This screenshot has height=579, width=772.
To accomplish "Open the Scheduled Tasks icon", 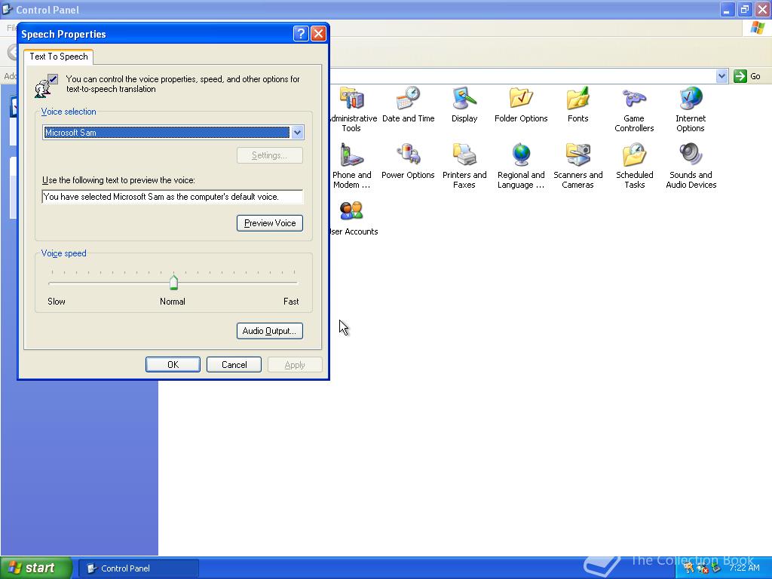I will pyautogui.click(x=634, y=155).
